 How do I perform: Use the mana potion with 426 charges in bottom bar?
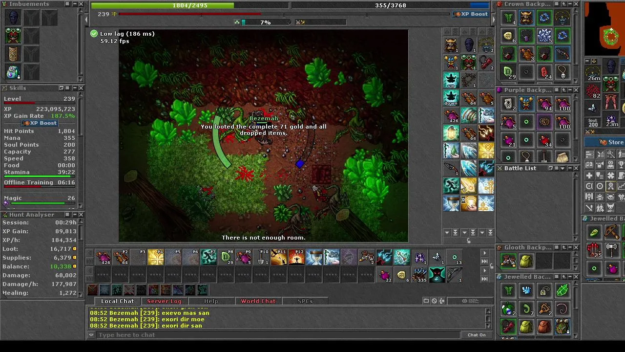click(104, 257)
